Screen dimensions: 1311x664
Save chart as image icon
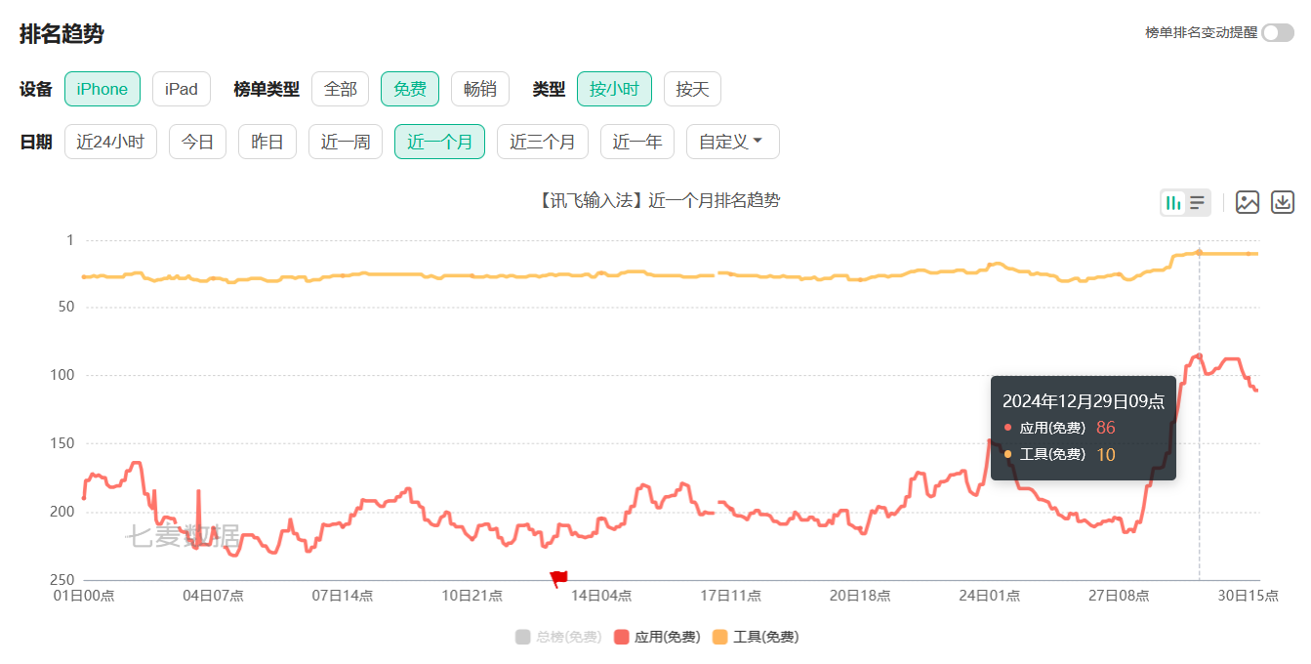point(1248,203)
